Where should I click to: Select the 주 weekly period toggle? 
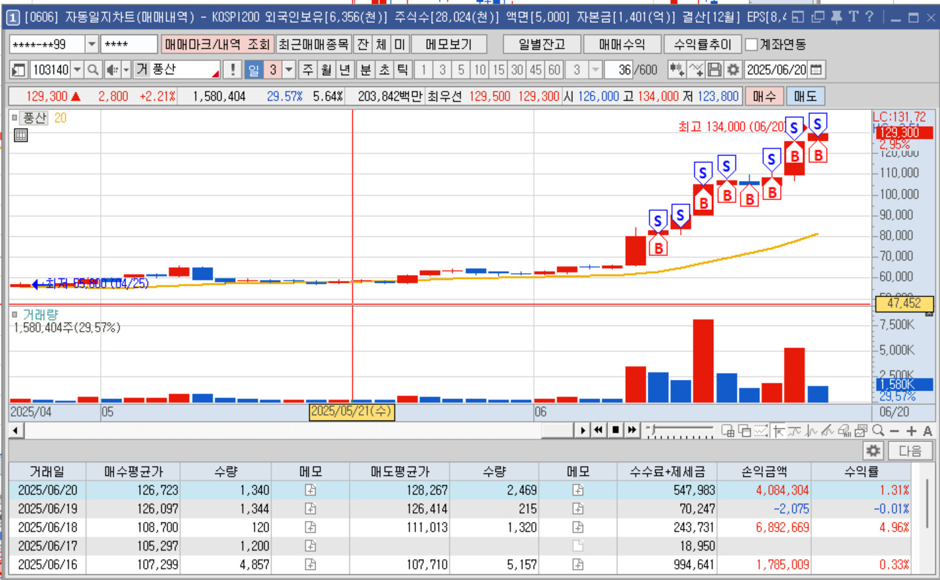(x=308, y=69)
